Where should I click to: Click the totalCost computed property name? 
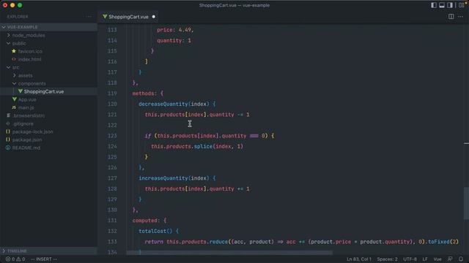tap(152, 231)
